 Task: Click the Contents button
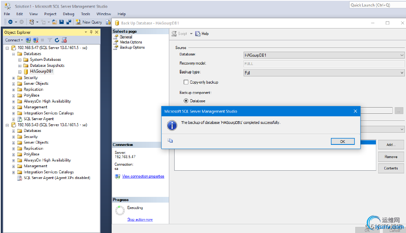click(391, 168)
